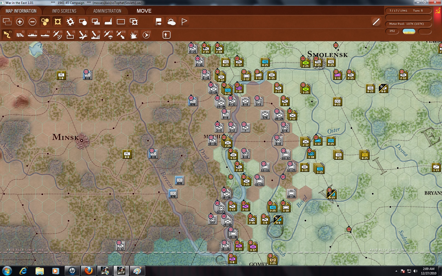The width and height of the screenshot is (442, 276).
Task: Select the PC 1-0 unit northwest of Minsk
Action: [x=61, y=75]
